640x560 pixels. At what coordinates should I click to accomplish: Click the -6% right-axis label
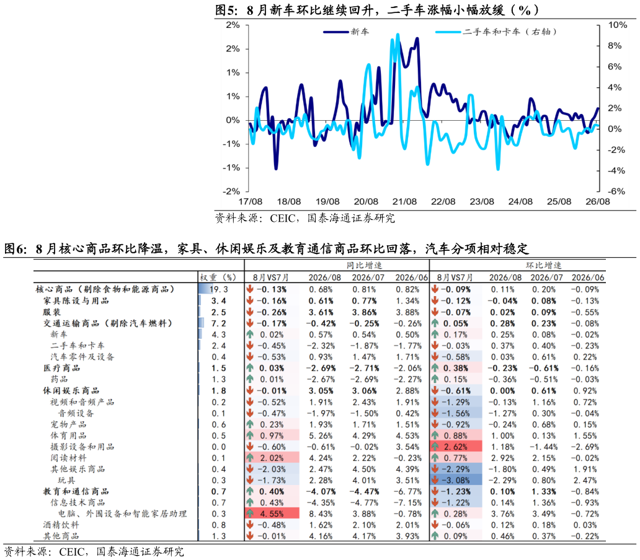(616, 191)
